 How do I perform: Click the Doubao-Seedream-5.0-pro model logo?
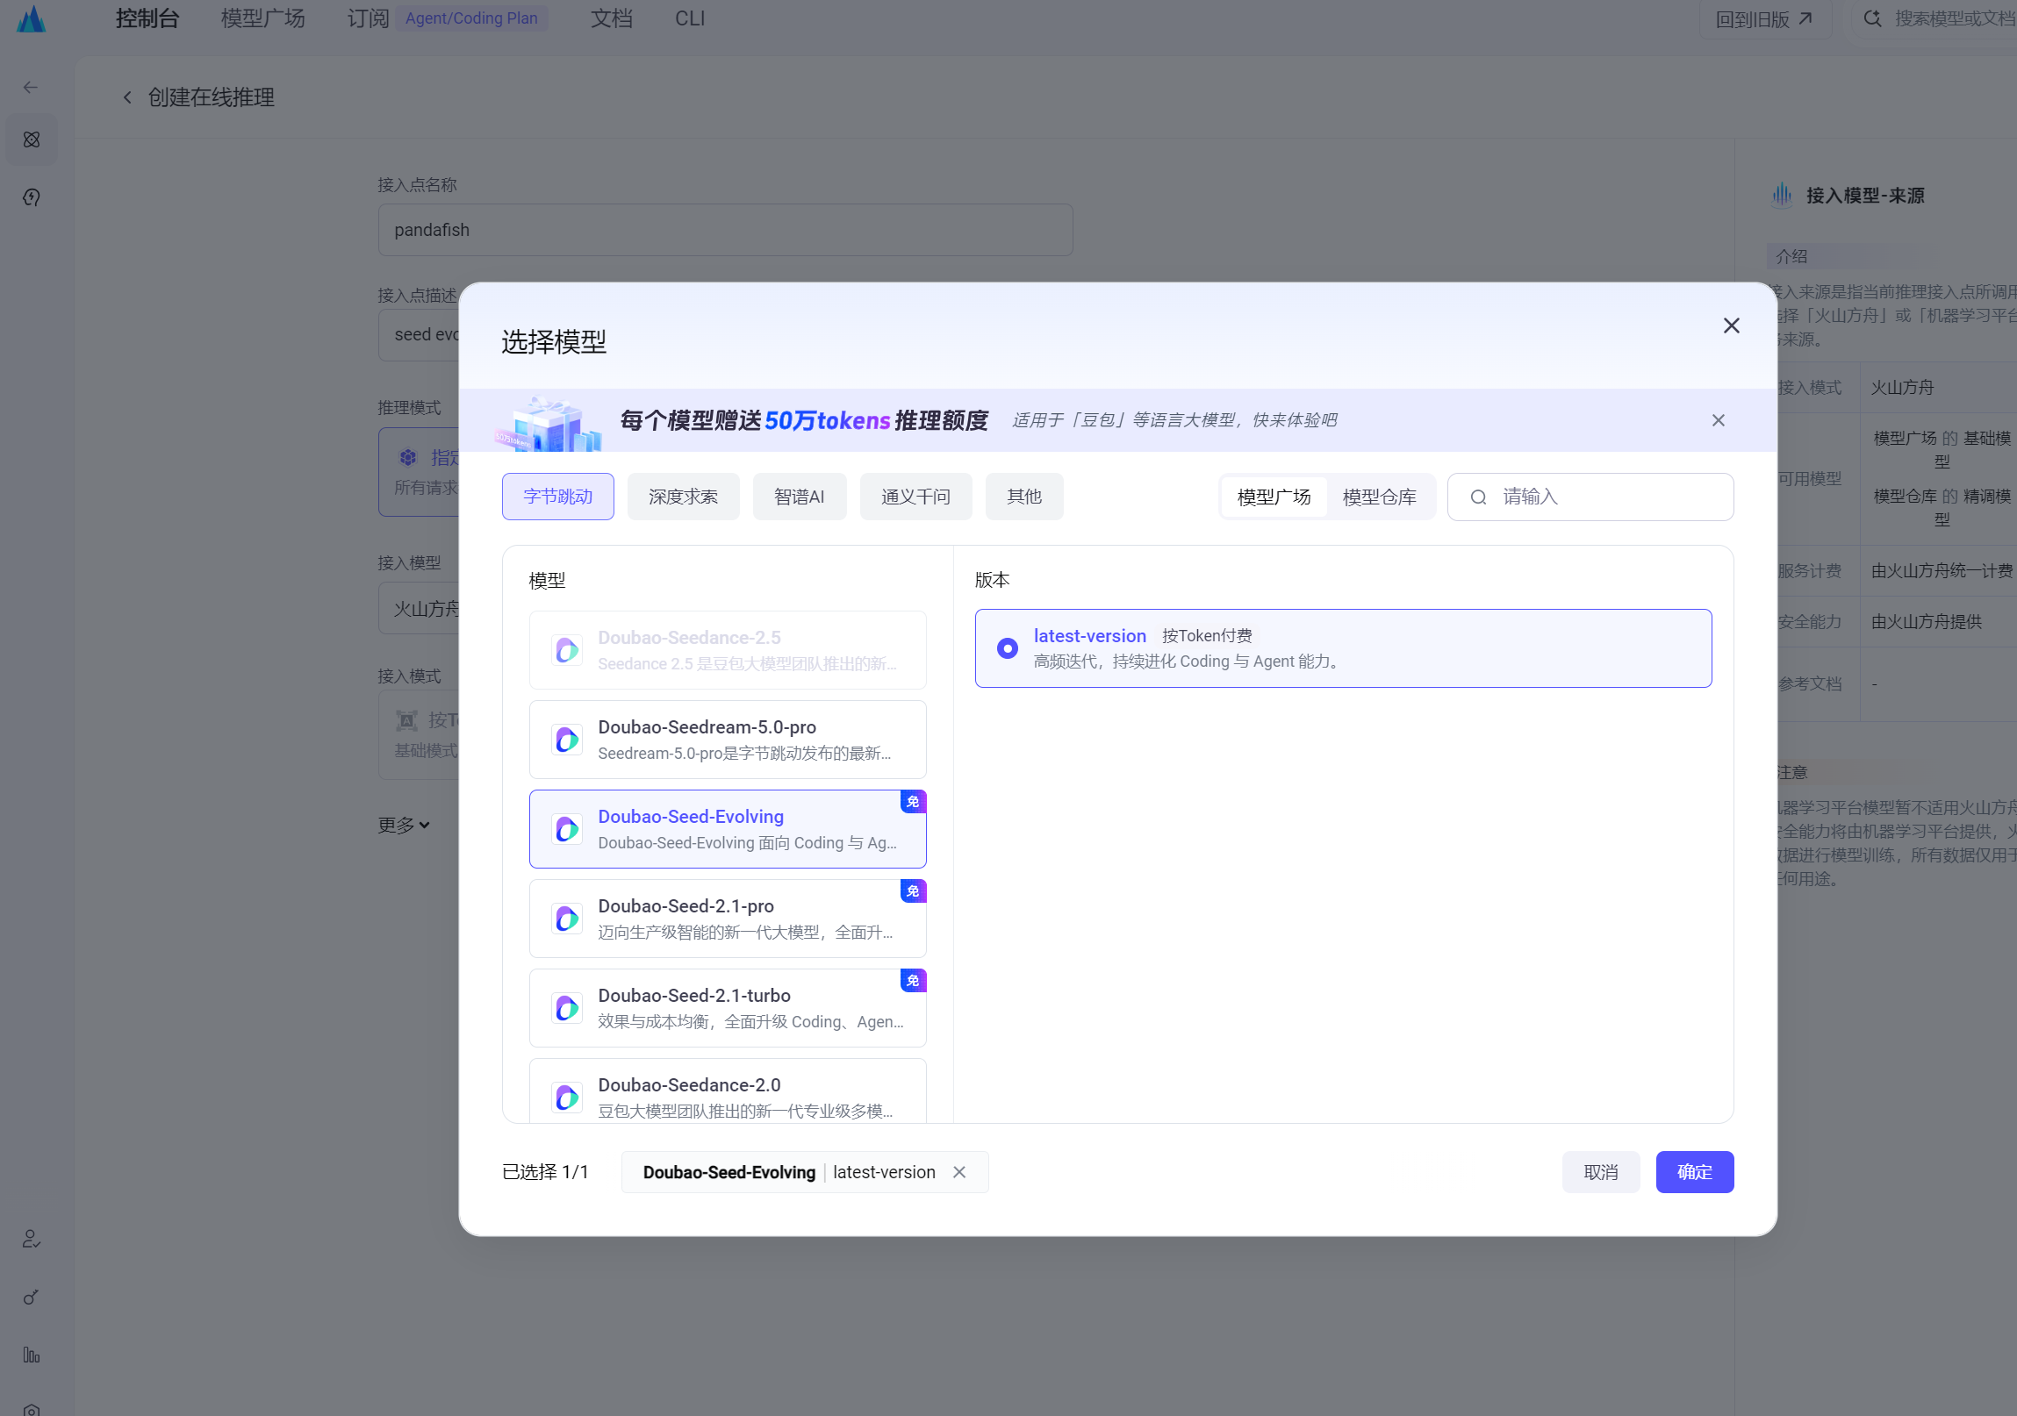pos(567,740)
